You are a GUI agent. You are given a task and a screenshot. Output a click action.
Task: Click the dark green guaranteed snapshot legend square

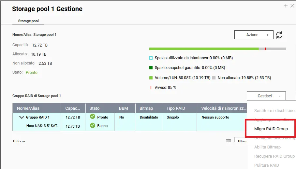click(x=151, y=68)
